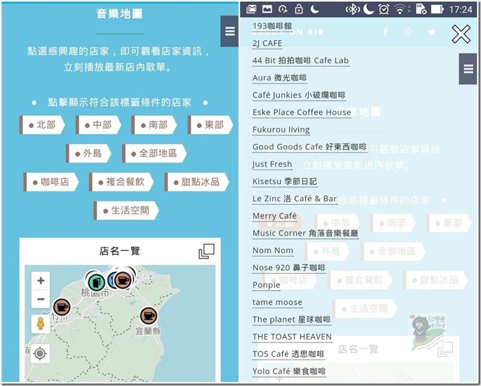Click the 17:24 clock in status bar
This screenshot has height=386, width=481.
(461, 10)
